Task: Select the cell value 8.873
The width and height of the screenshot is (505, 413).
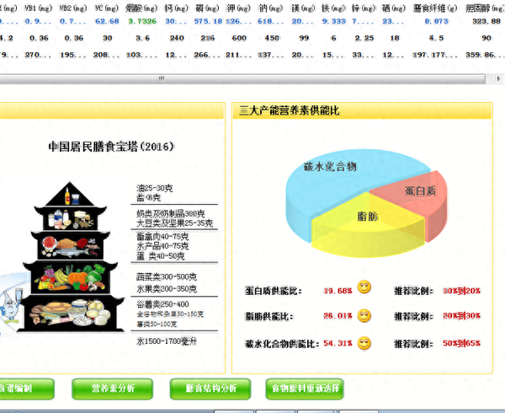Action: 436,21
